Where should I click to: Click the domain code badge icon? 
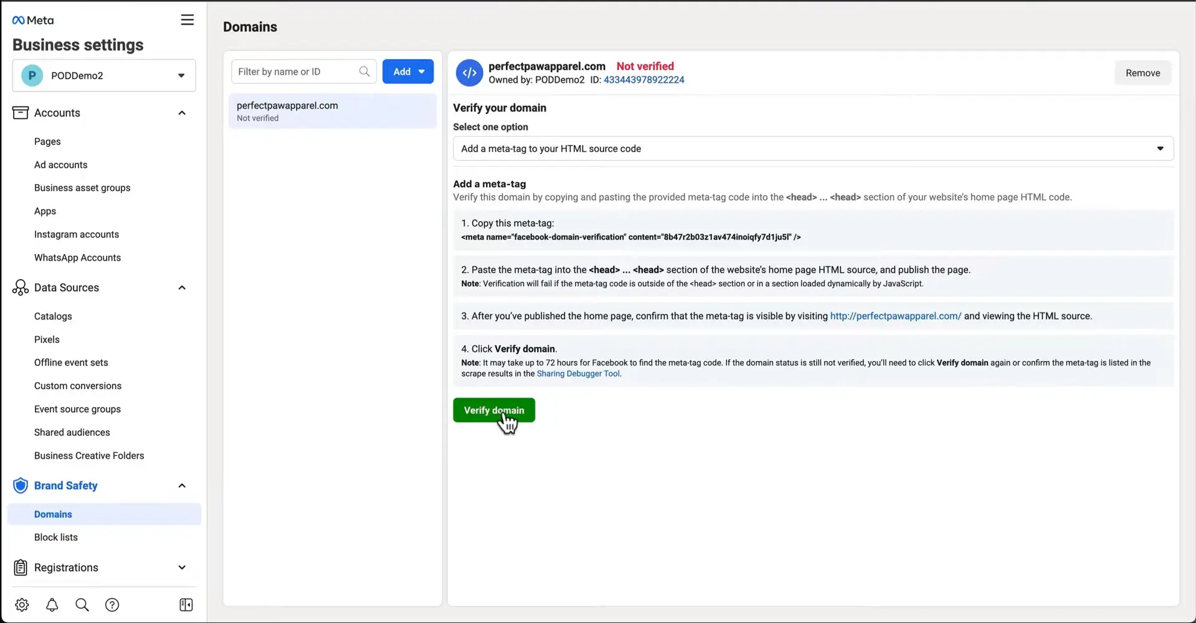[x=470, y=73]
